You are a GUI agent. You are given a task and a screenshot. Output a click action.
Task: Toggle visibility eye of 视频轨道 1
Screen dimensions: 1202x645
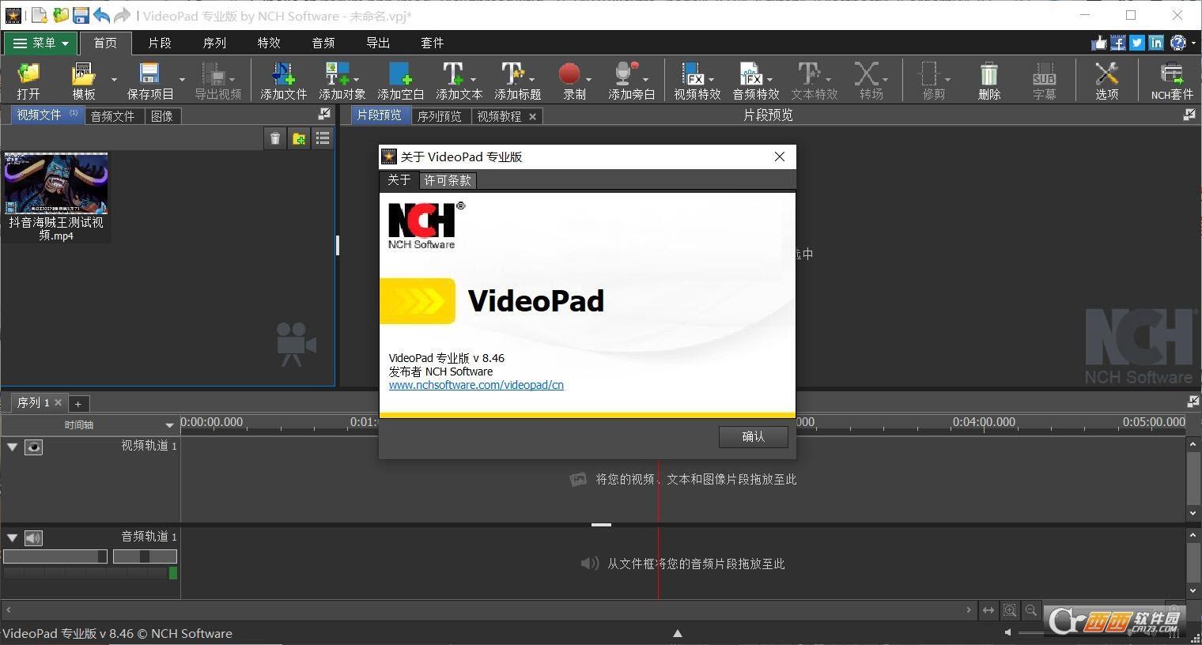tap(33, 447)
